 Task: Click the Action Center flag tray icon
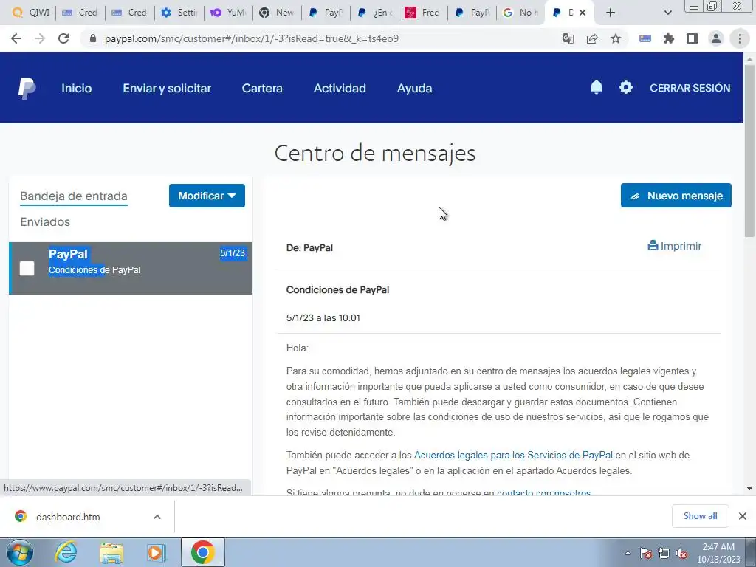tap(646, 554)
